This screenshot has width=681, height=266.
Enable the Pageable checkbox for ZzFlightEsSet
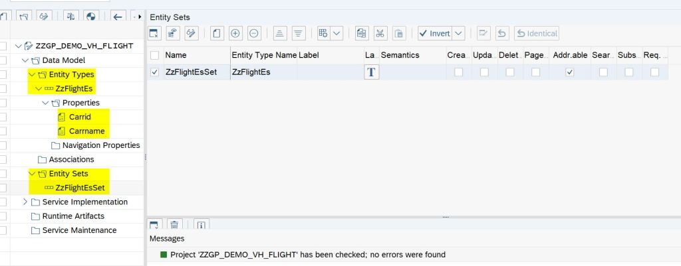tap(535, 72)
